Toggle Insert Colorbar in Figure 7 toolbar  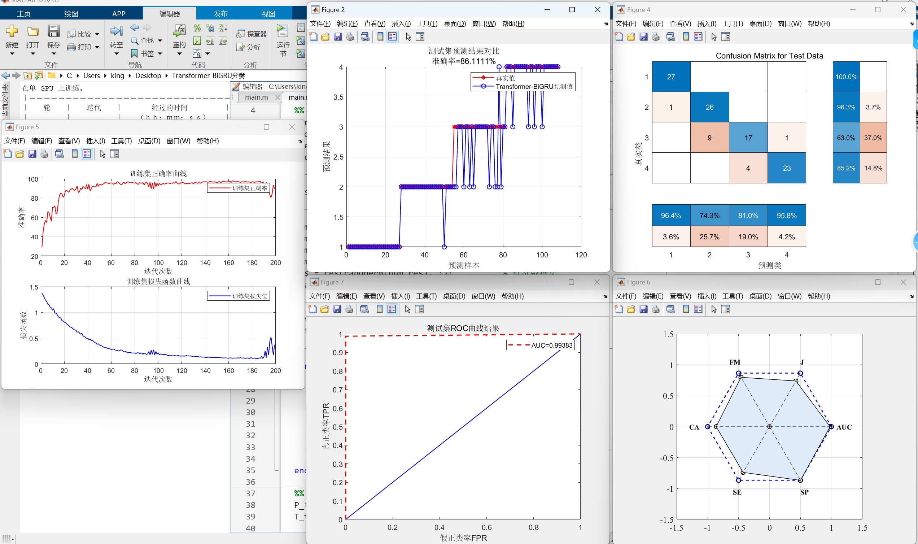point(380,309)
